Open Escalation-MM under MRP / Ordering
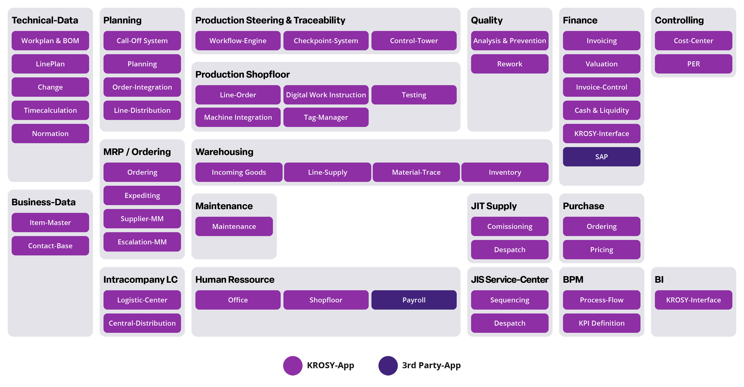This screenshot has width=744, height=387. pyautogui.click(x=142, y=242)
